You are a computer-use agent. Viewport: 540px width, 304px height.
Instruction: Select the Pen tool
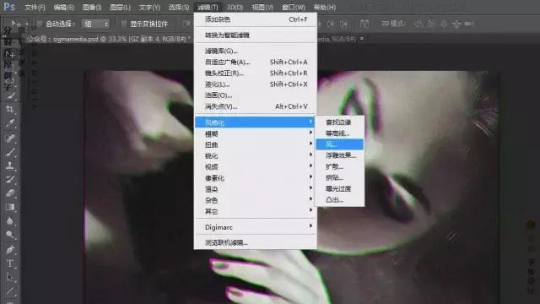[x=10, y=249]
